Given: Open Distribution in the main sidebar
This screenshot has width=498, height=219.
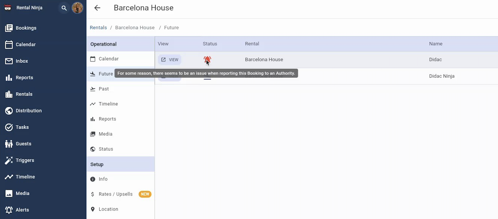Looking at the screenshot, I should (x=23, y=110).
